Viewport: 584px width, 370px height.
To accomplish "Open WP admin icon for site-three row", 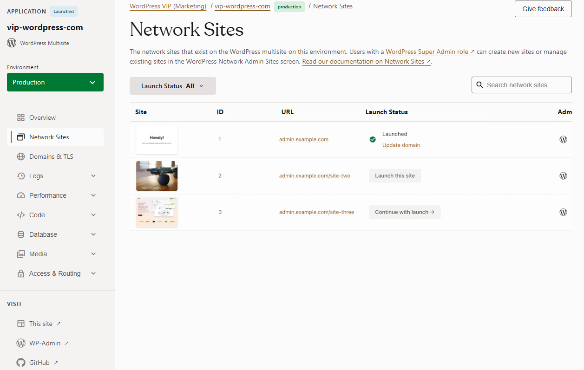I will click(x=563, y=212).
